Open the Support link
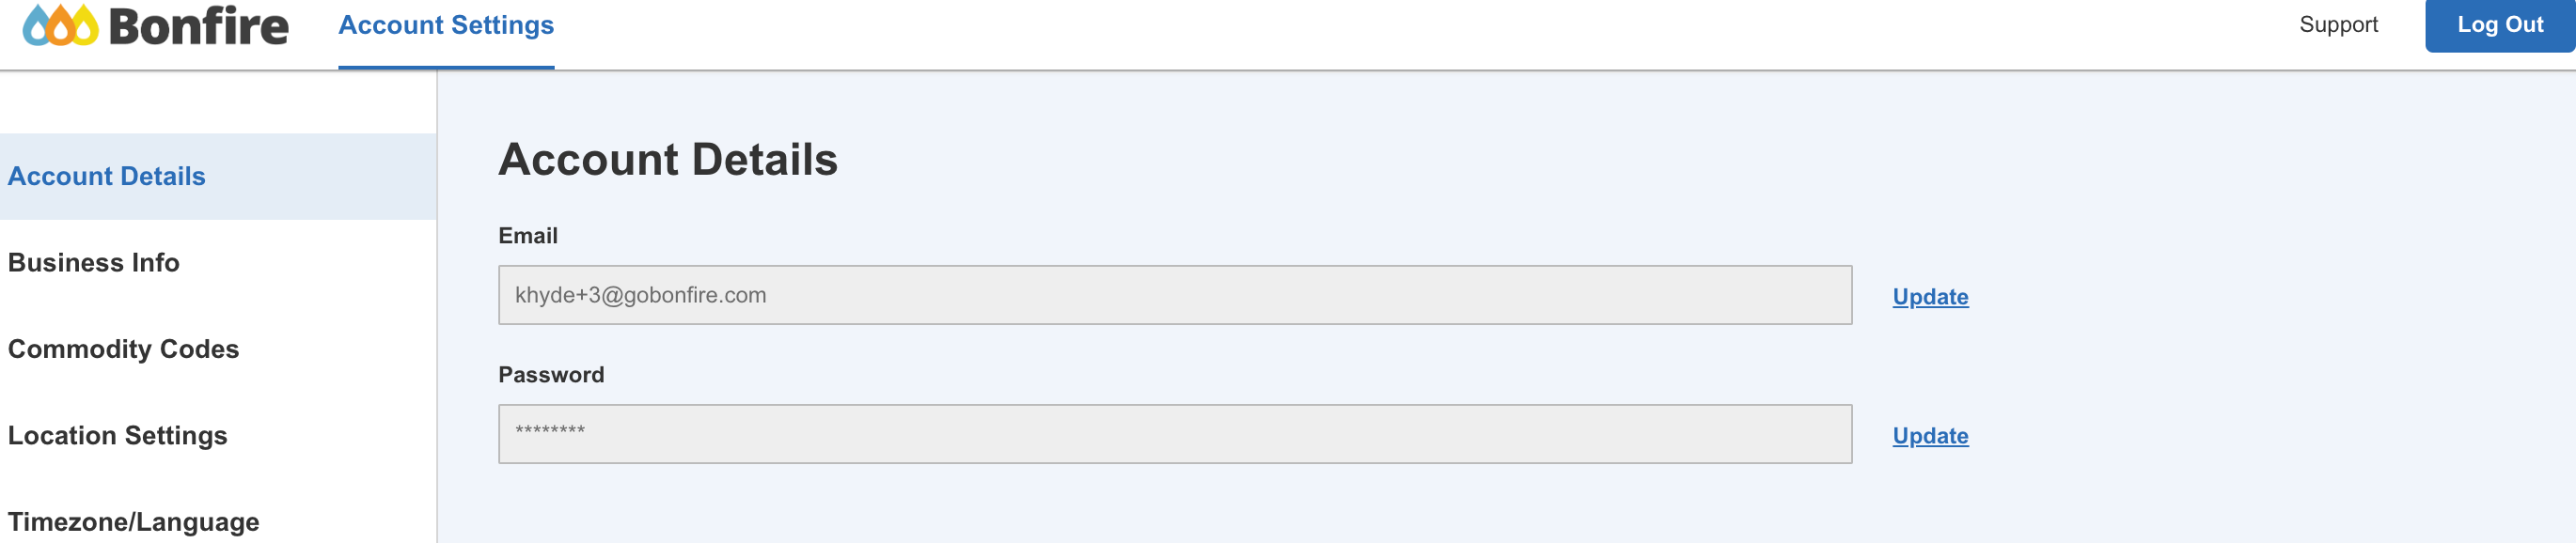 [x=2338, y=24]
